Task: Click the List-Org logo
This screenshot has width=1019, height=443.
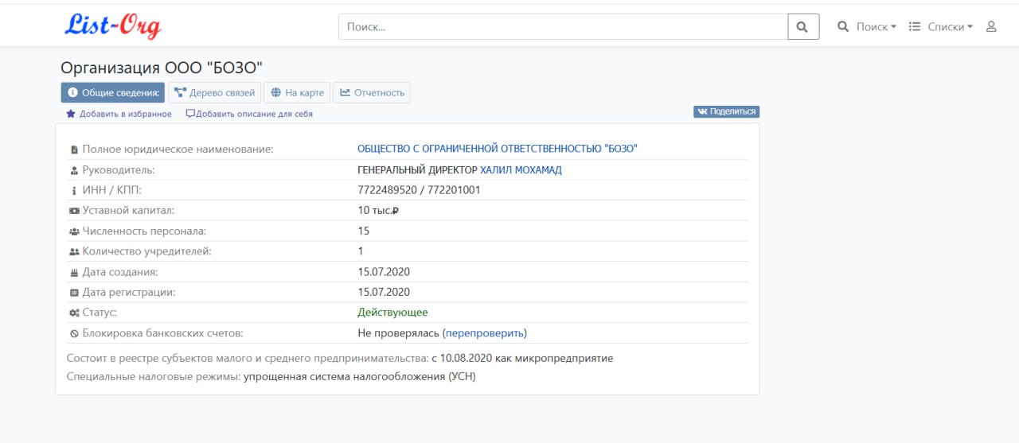Action: 113,25
